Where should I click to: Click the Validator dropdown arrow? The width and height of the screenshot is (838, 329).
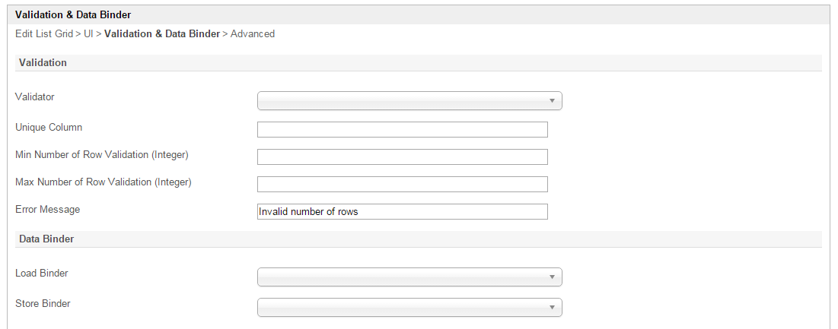click(x=552, y=101)
